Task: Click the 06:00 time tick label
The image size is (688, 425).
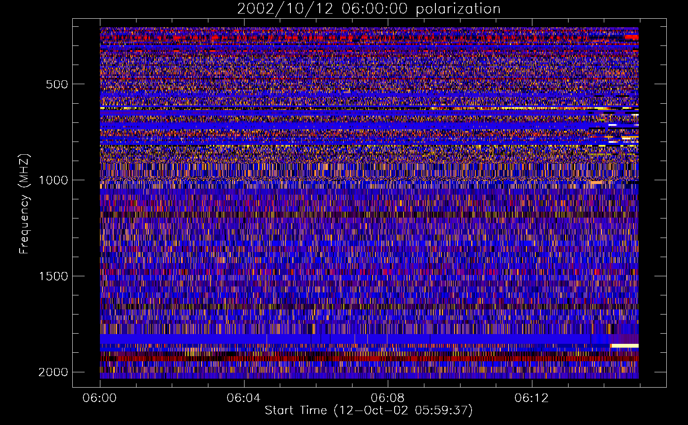Action: 100,398
